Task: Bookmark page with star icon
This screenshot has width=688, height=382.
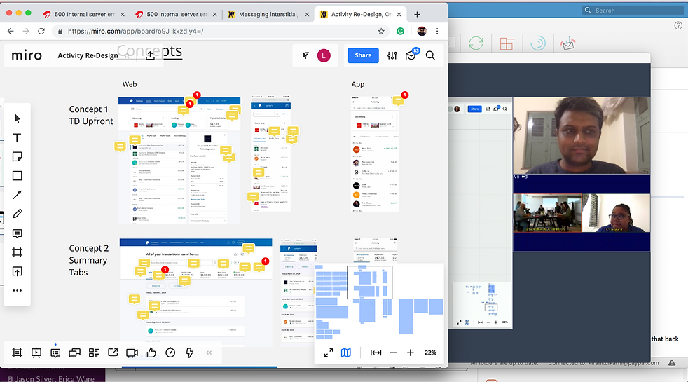Action: [381, 31]
